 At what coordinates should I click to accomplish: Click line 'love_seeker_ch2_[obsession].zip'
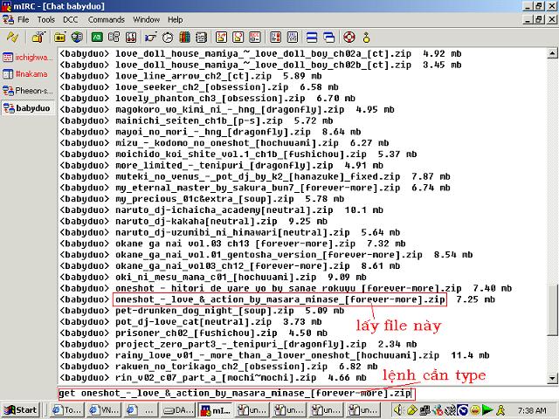(x=202, y=87)
